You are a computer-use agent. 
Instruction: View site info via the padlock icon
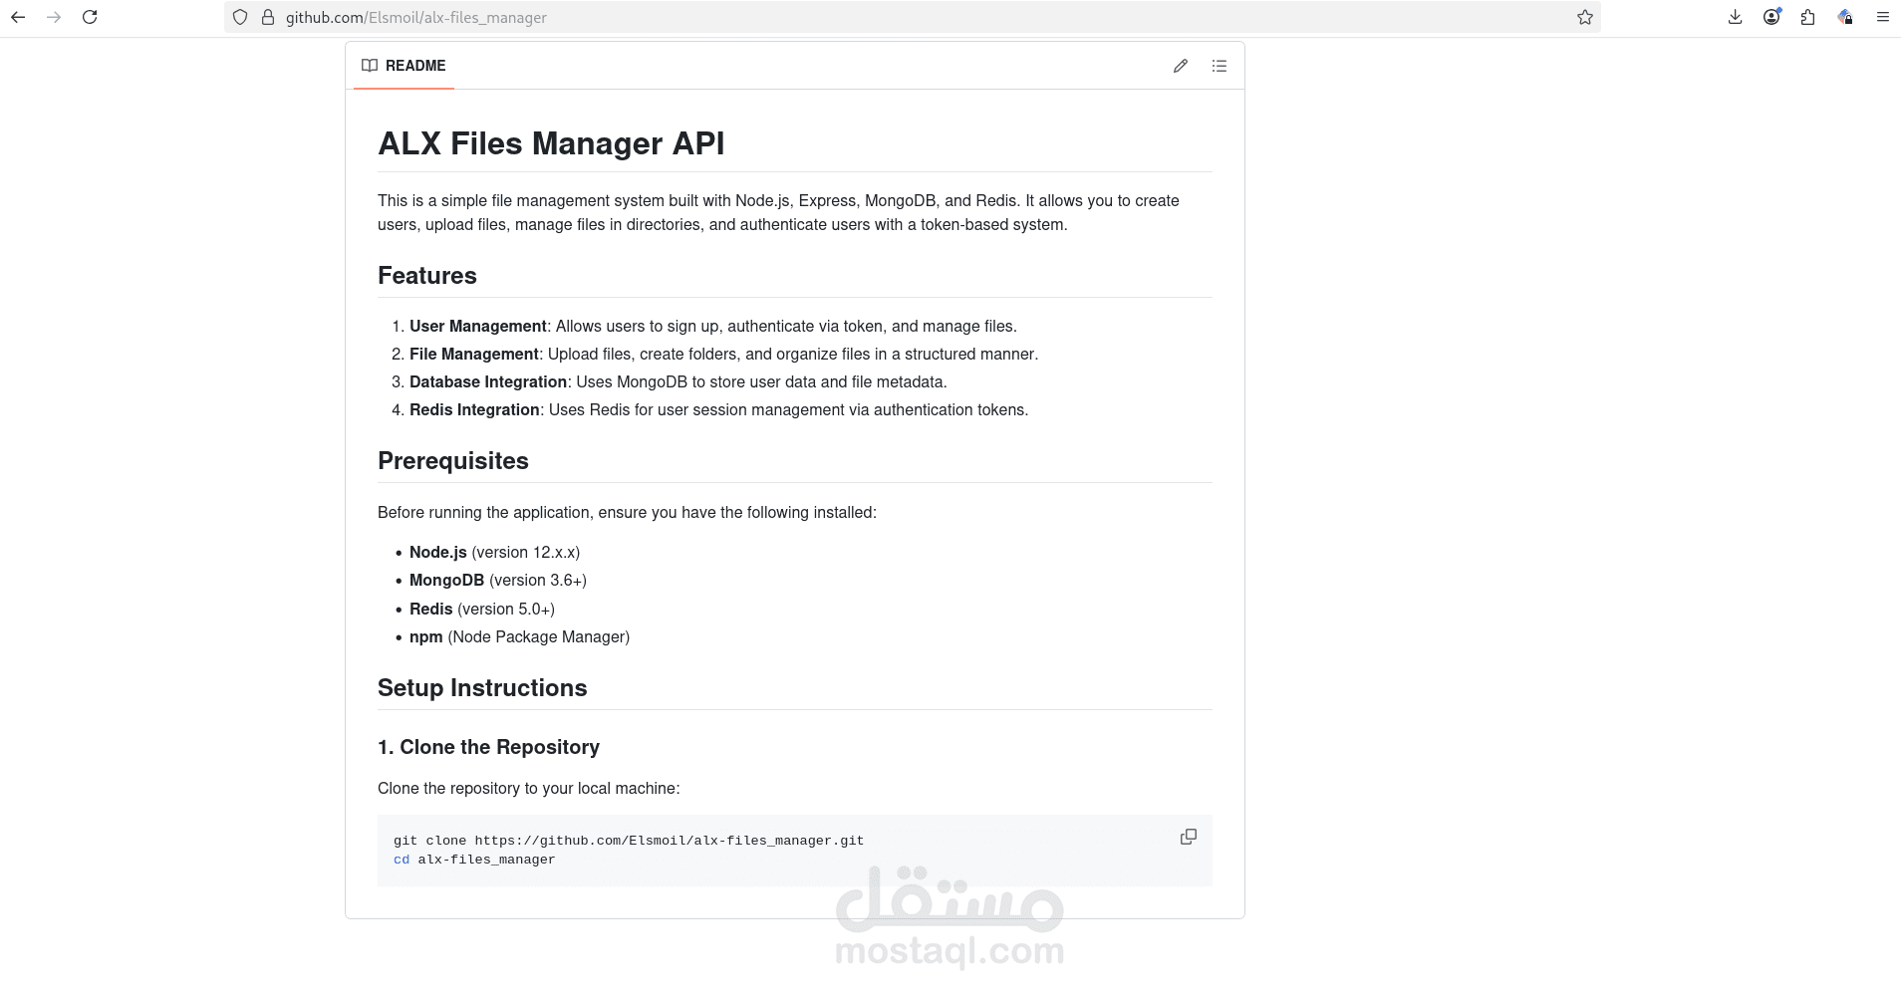[265, 17]
